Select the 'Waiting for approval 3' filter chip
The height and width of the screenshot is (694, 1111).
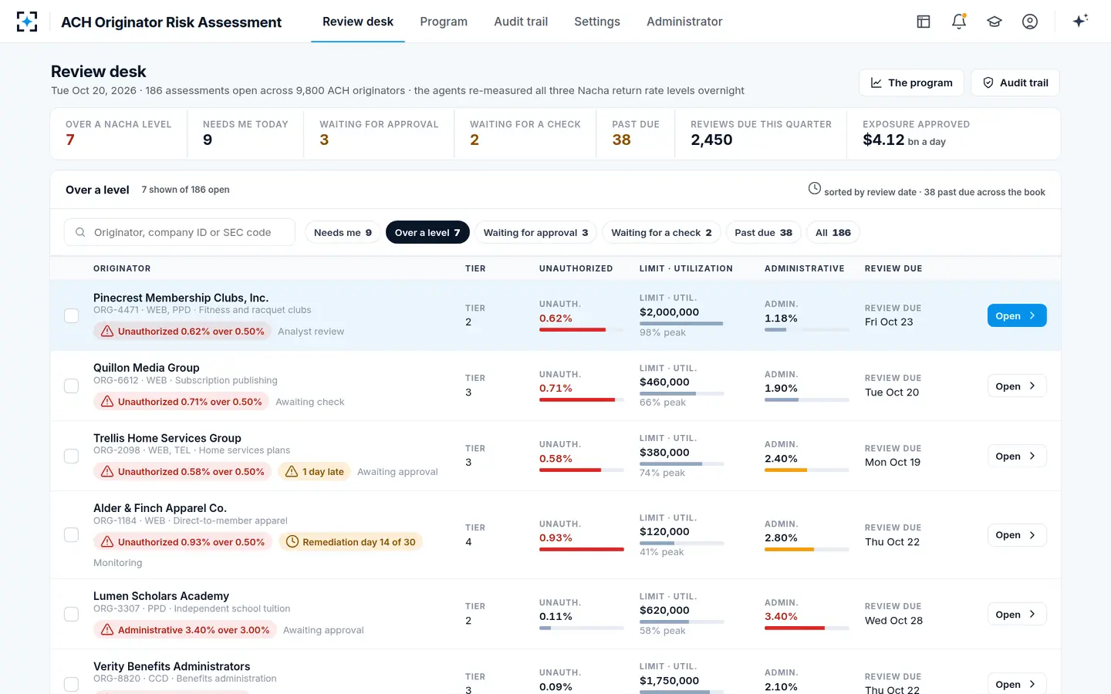(535, 232)
